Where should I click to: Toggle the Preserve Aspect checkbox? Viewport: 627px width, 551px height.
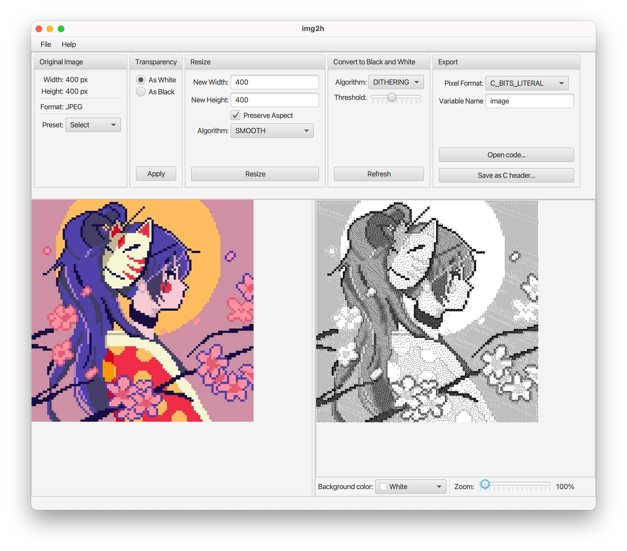pyautogui.click(x=235, y=115)
